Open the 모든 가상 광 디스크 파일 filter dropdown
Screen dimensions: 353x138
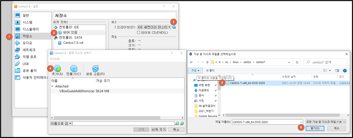(326, 122)
